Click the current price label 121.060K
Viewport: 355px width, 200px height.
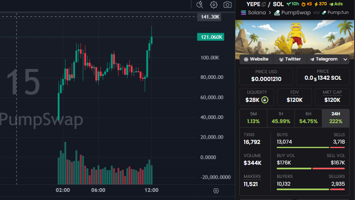(x=211, y=37)
